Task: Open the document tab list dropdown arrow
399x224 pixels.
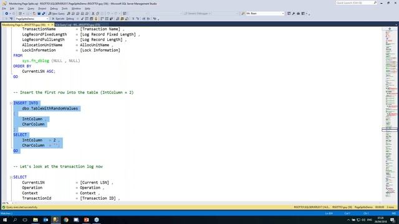Action: (397, 25)
